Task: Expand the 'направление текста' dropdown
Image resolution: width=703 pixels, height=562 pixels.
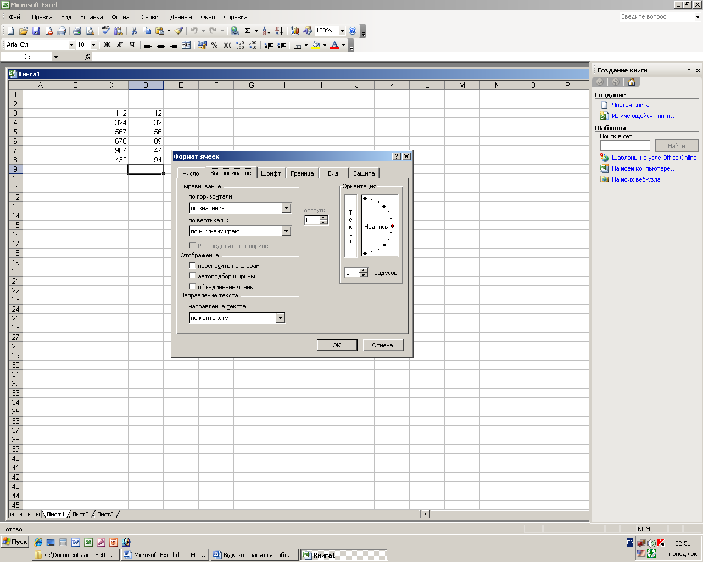Action: pyautogui.click(x=281, y=318)
